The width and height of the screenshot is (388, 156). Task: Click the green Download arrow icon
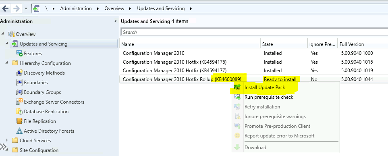(x=237, y=148)
